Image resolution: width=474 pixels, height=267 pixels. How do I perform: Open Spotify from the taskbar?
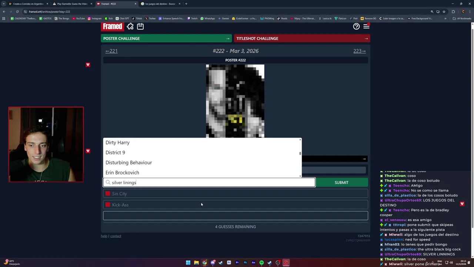coord(261,263)
